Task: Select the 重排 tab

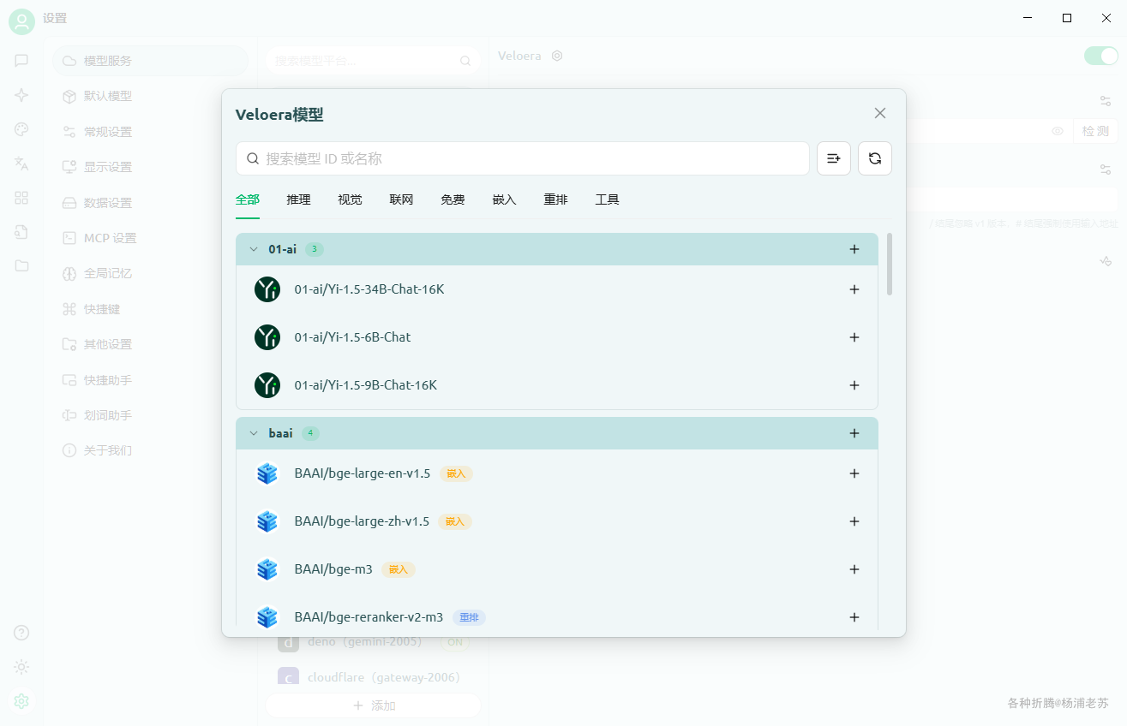Action: click(x=556, y=199)
